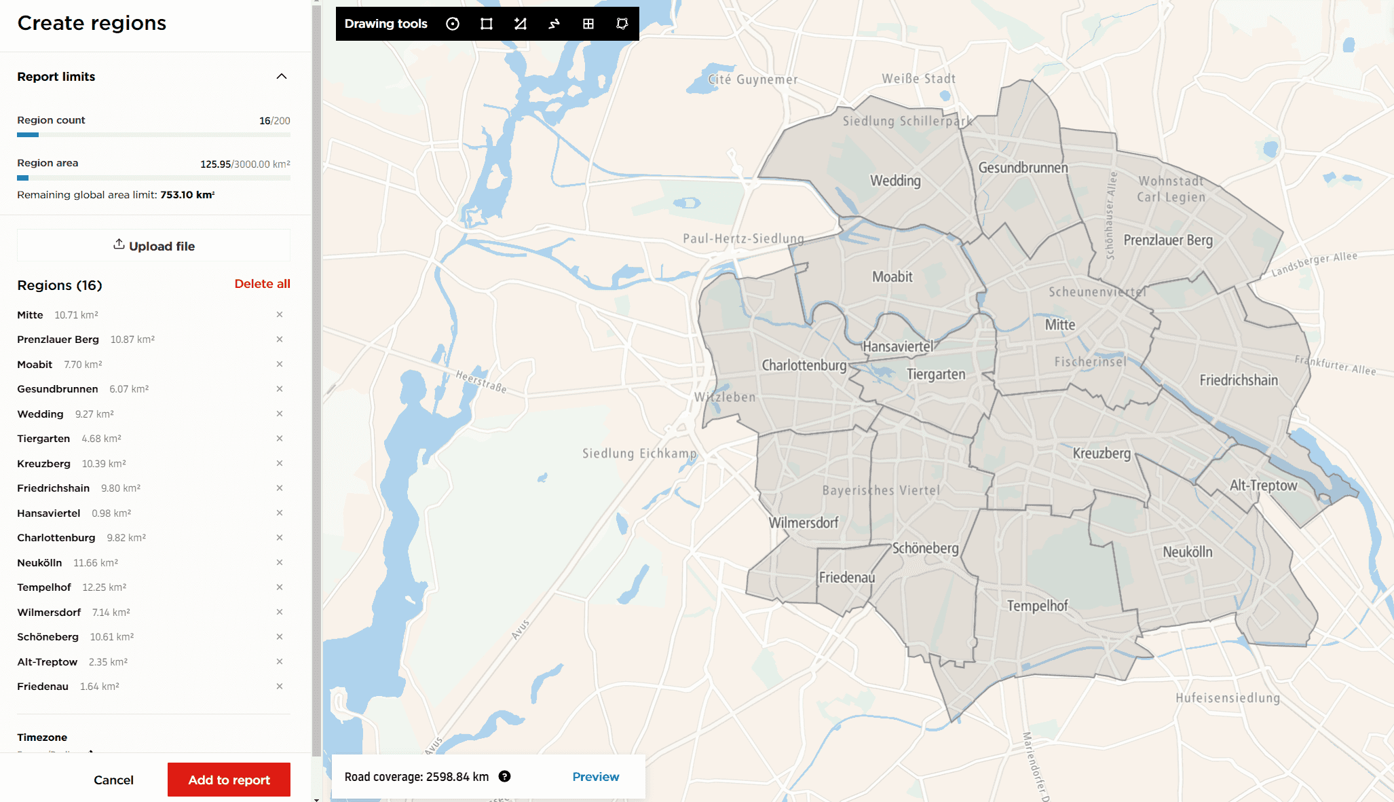Remove the Mitte region
This screenshot has height=802, width=1394.
coord(280,314)
